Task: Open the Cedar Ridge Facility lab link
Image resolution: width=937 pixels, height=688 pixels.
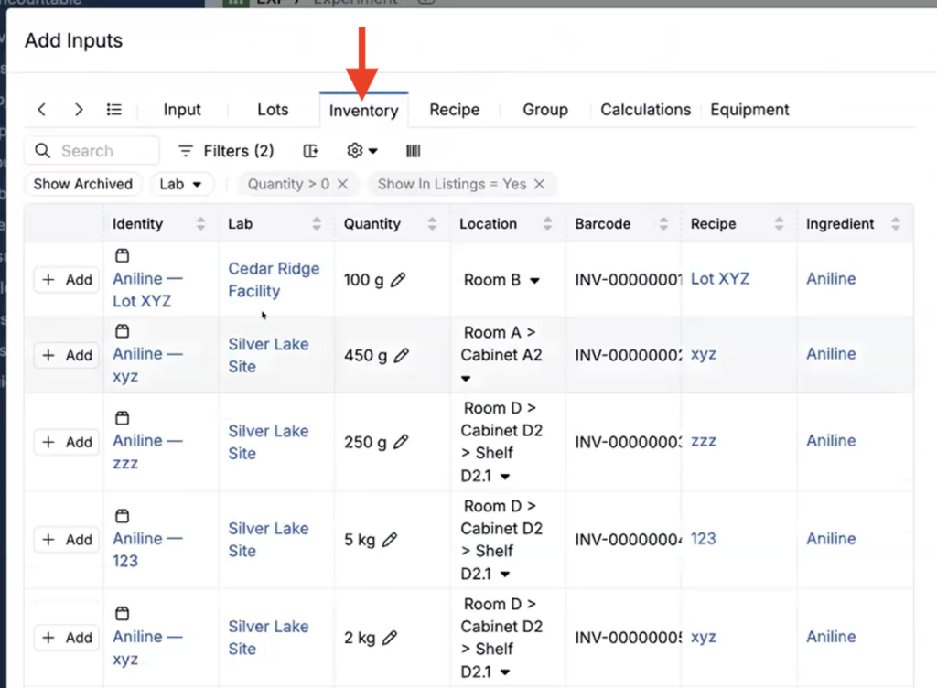Action: (x=274, y=280)
